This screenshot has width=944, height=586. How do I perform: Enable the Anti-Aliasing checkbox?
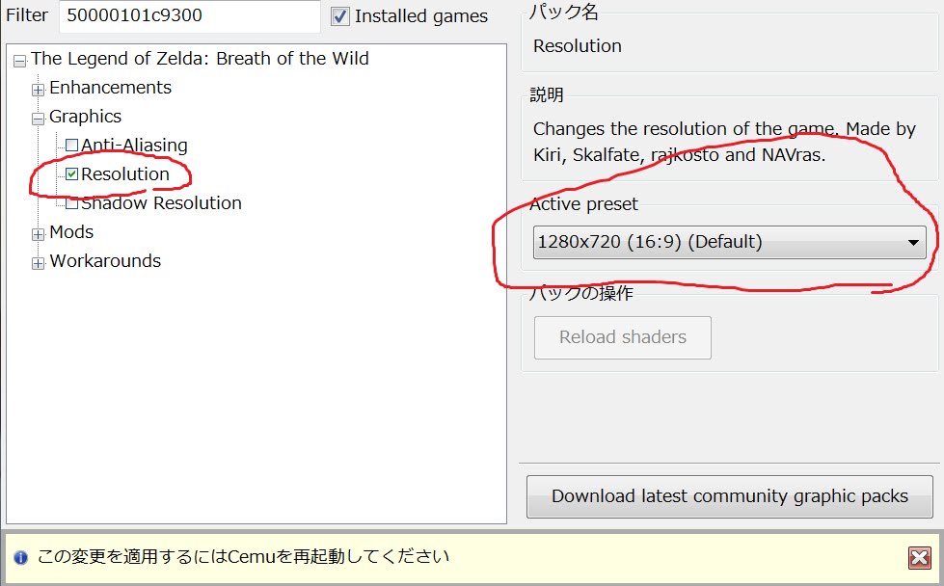(71, 145)
